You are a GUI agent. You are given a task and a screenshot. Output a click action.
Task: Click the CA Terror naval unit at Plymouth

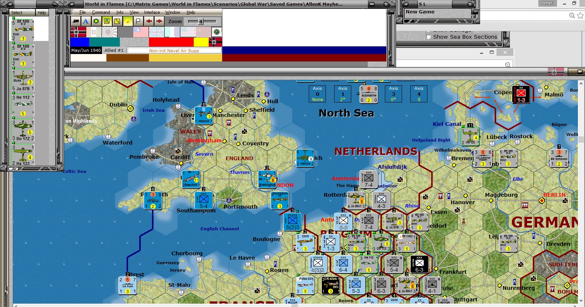[153, 200]
